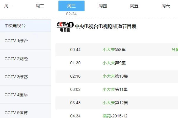Open 小大夫 link in 第8集 row

pyautogui.click(x=109, y=50)
